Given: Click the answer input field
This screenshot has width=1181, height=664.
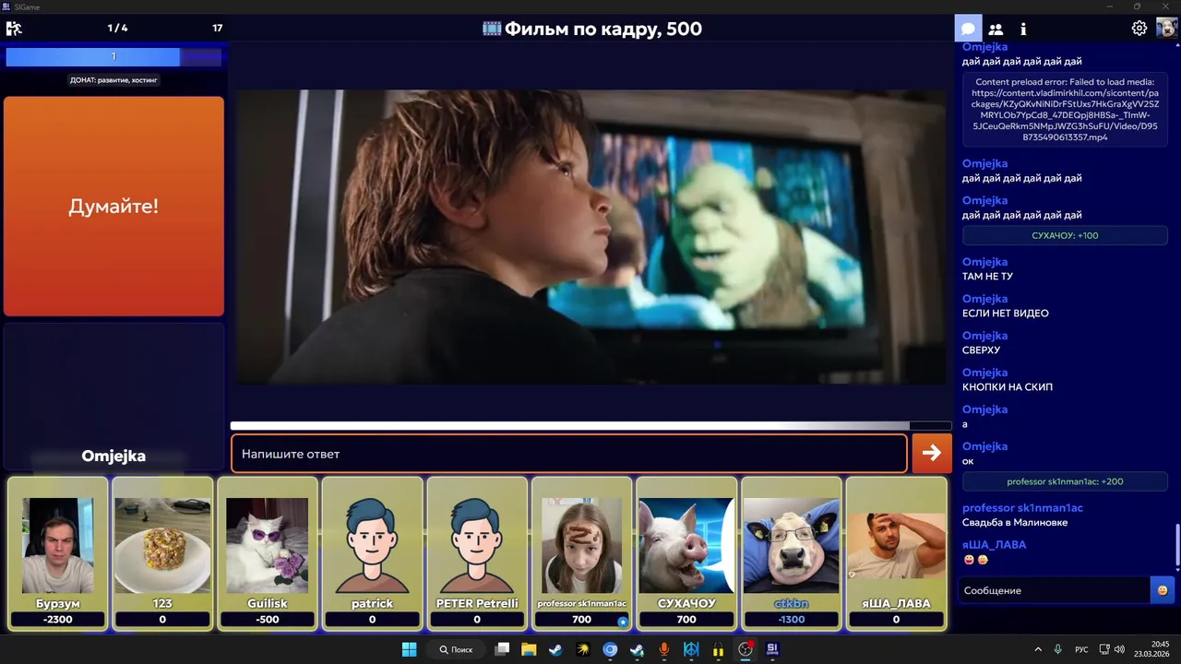Looking at the screenshot, I should point(569,454).
